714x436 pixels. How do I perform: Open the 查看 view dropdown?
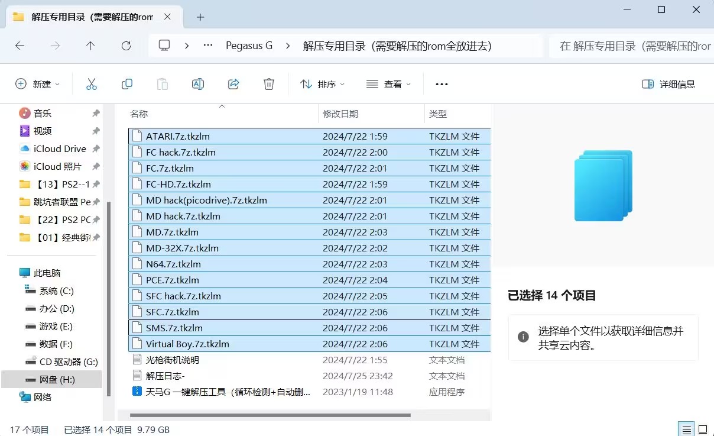coord(388,84)
